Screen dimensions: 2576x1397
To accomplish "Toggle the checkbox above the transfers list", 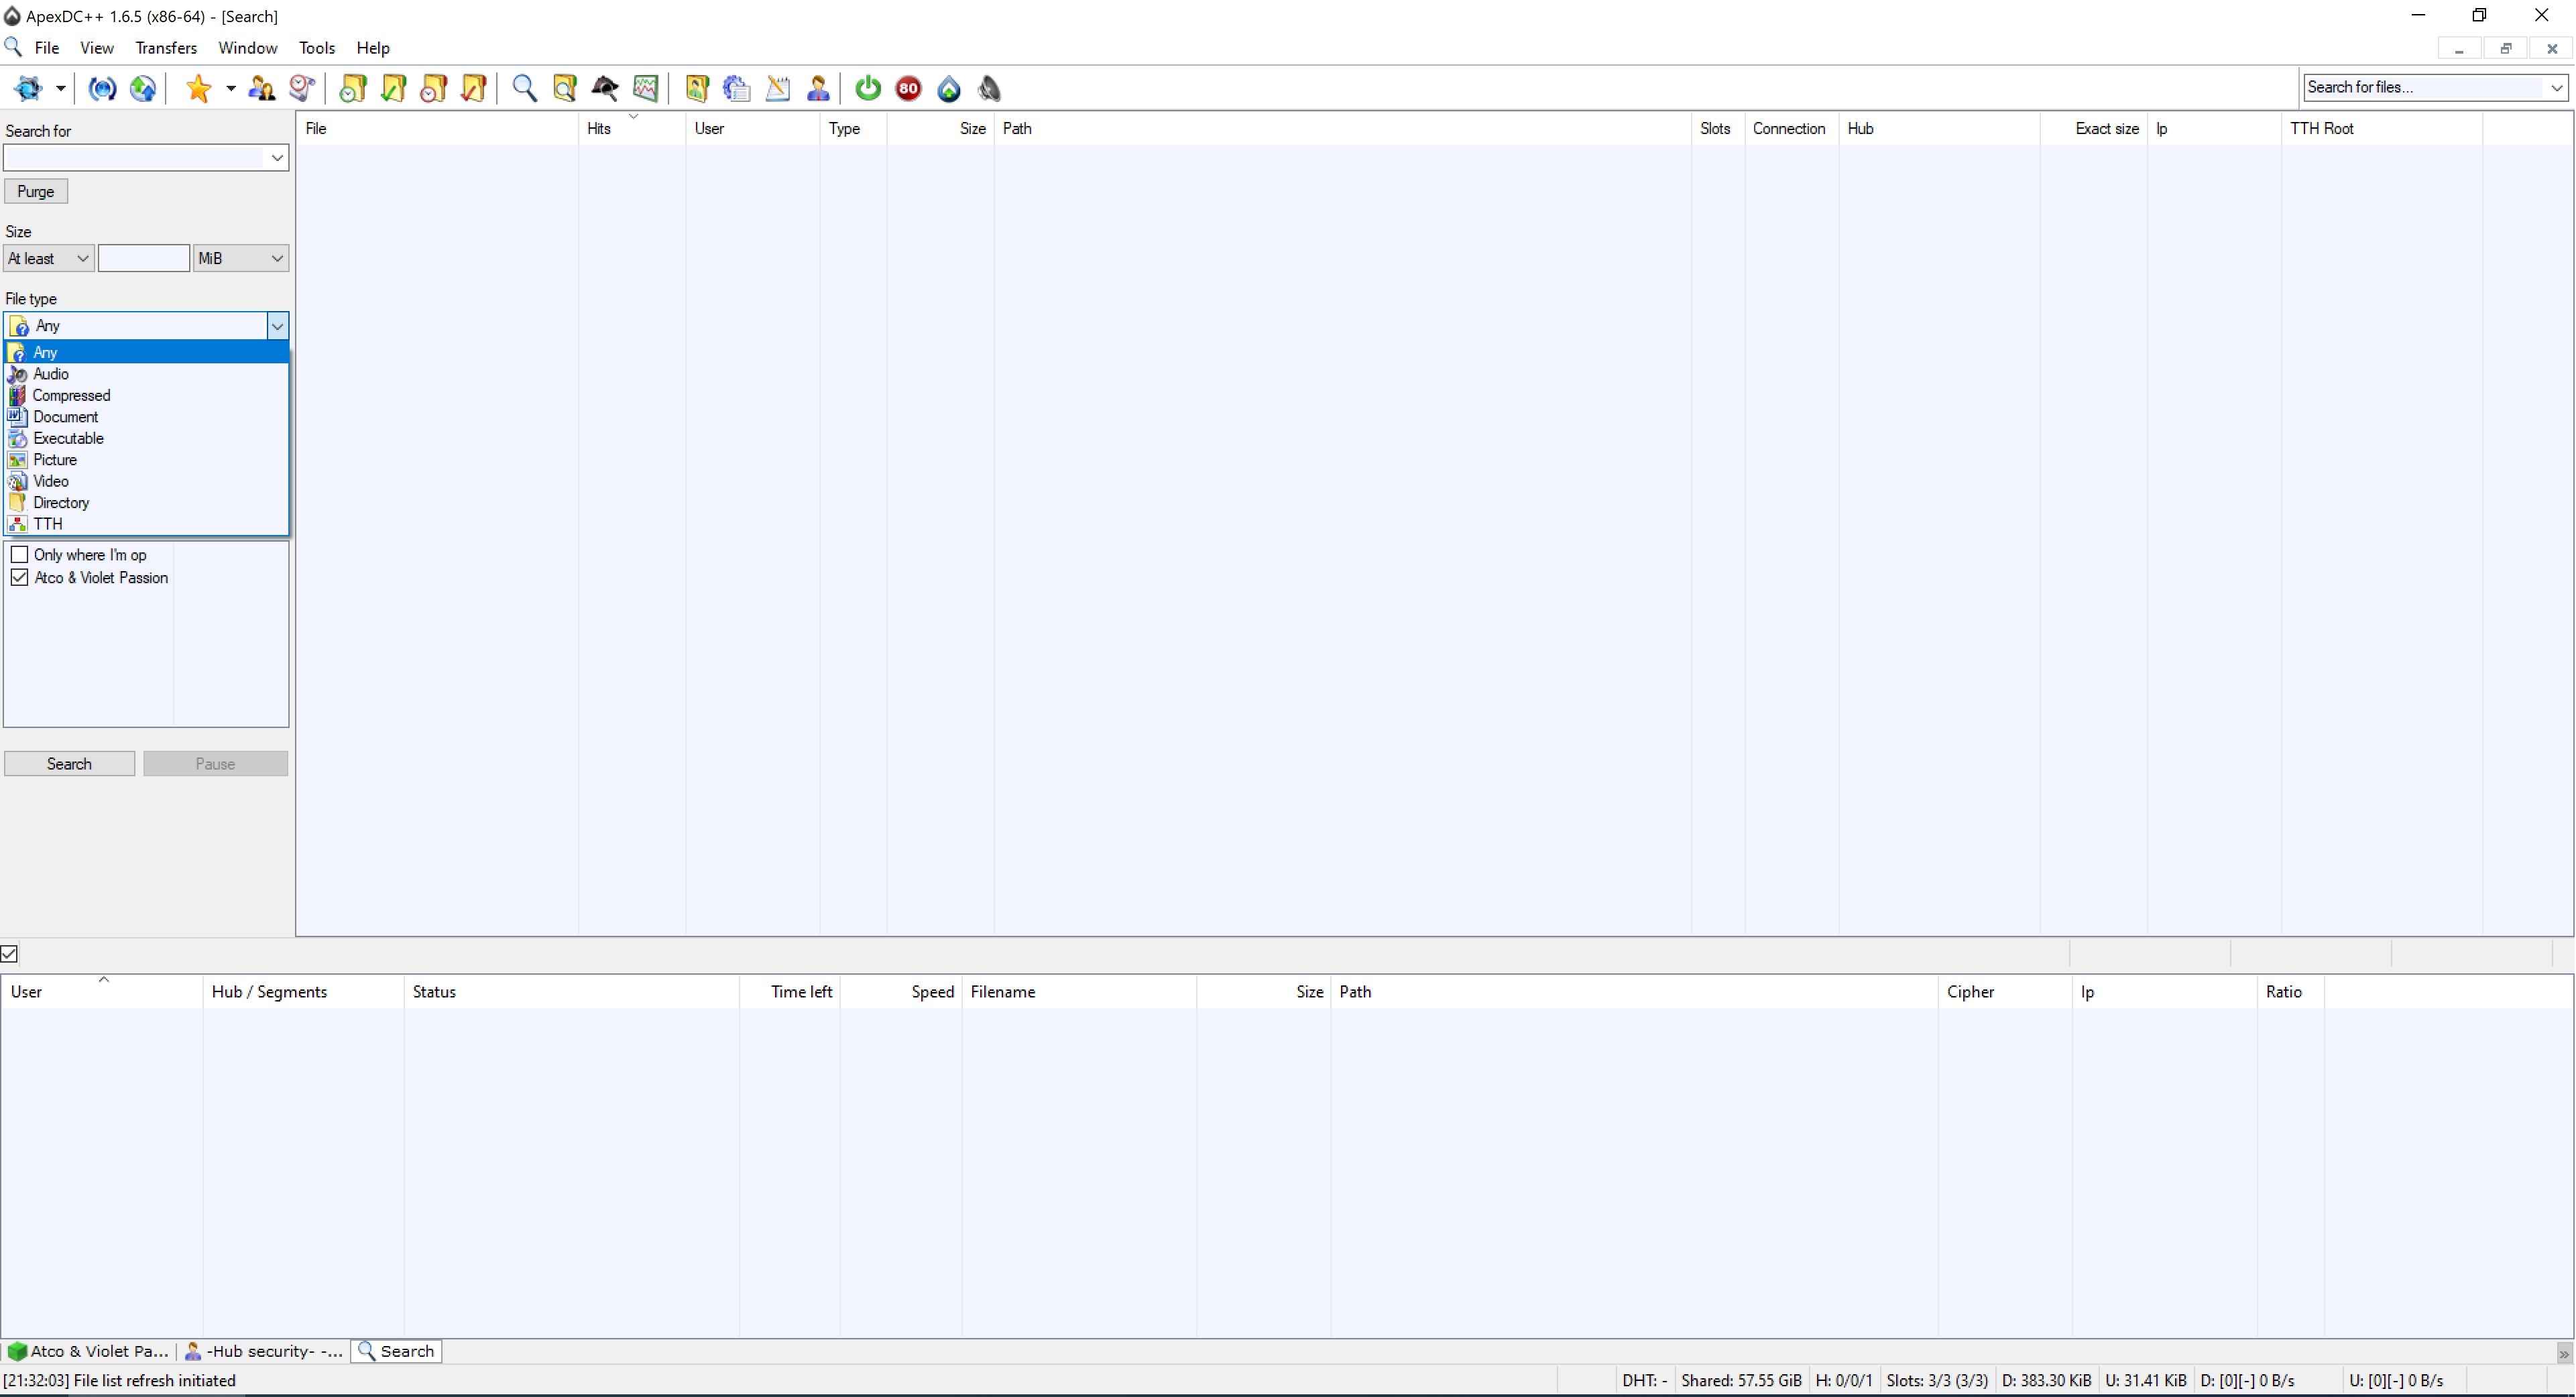I will [x=9, y=954].
